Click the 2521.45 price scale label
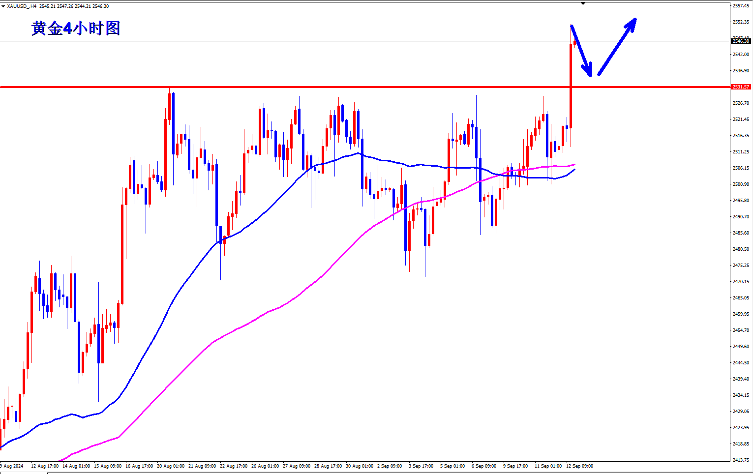Viewport: 753px width, 474px height. 741,119
